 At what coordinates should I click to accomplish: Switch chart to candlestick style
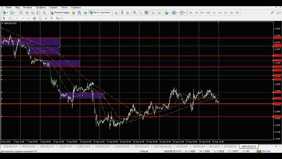[122, 13]
